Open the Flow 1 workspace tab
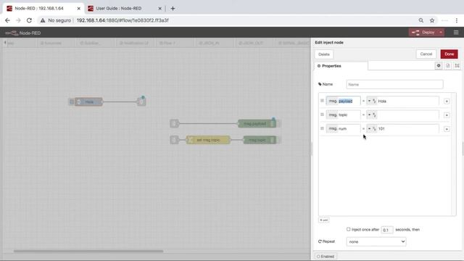464x261 pixels. coord(174,43)
